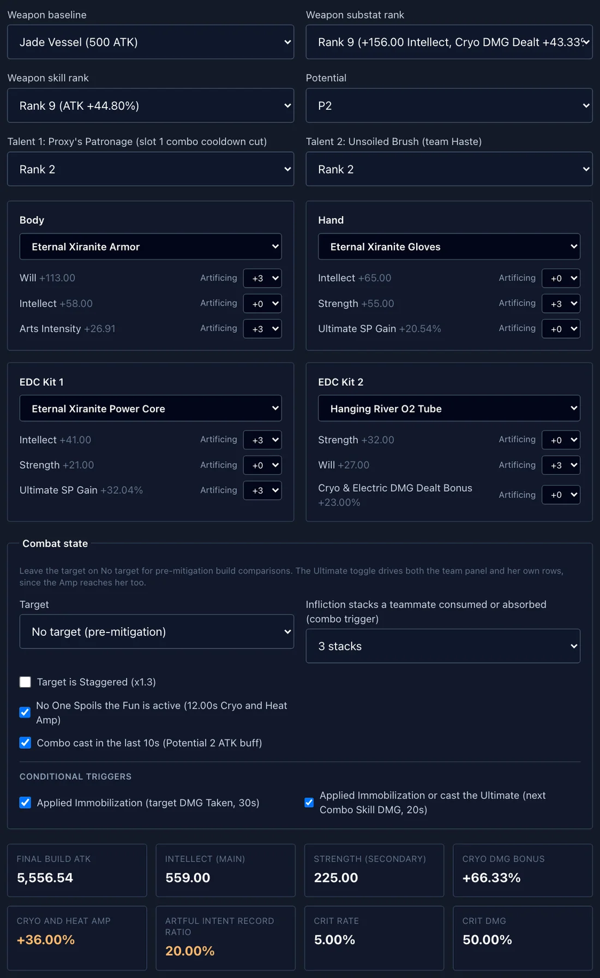Select the Hand gloves item dropdown
The image size is (600, 978).
pyautogui.click(x=449, y=247)
